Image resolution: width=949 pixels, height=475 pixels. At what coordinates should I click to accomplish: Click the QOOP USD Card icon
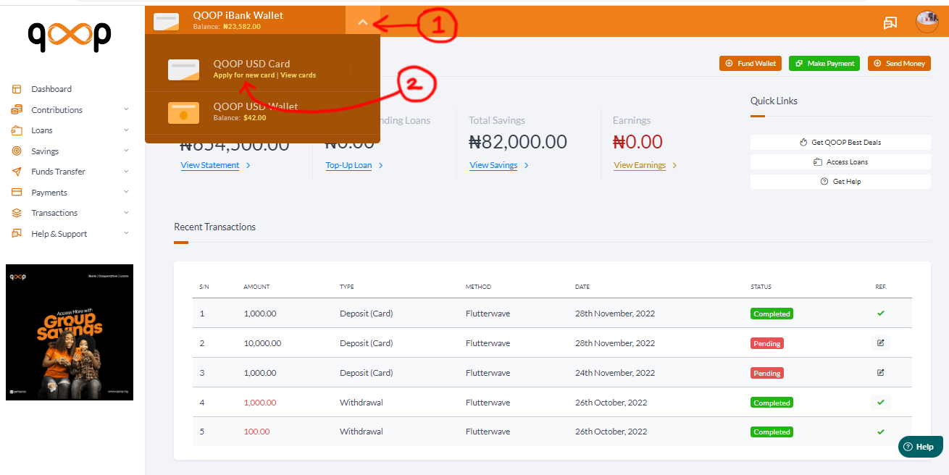184,70
